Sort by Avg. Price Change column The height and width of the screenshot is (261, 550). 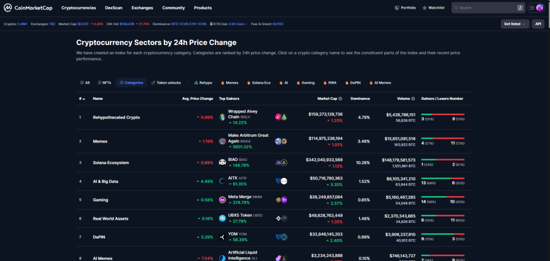[198, 99]
